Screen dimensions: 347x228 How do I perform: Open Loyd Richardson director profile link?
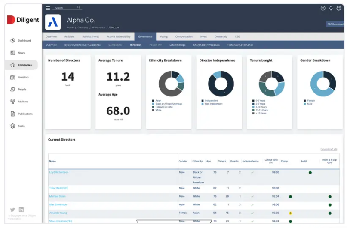coord(58,172)
